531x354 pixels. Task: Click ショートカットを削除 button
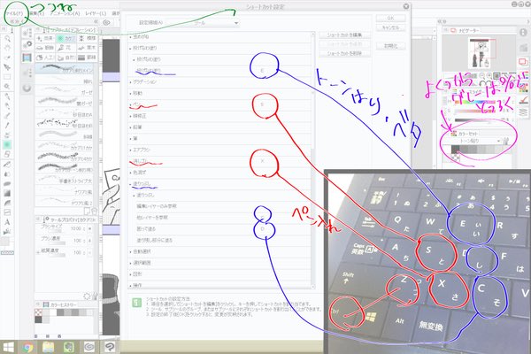pyautogui.click(x=344, y=53)
